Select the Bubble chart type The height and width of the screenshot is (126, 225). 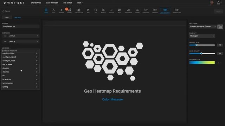tap(103, 11)
